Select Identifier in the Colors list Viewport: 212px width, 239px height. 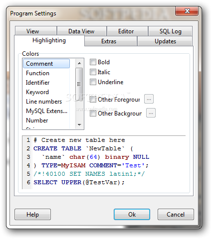click(x=46, y=83)
